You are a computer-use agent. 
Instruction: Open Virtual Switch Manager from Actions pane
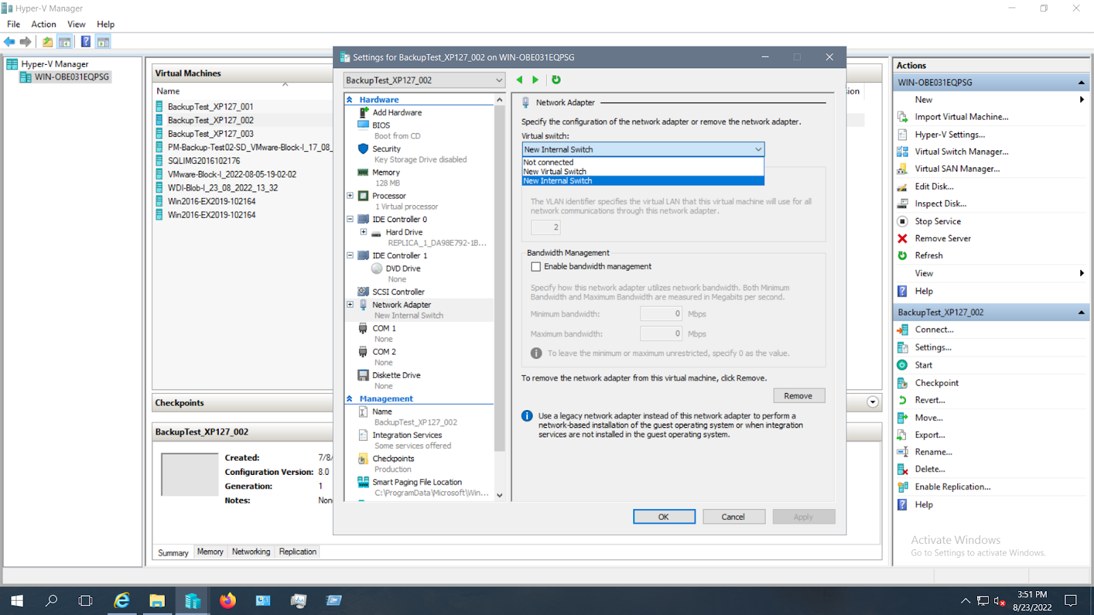[x=961, y=152]
